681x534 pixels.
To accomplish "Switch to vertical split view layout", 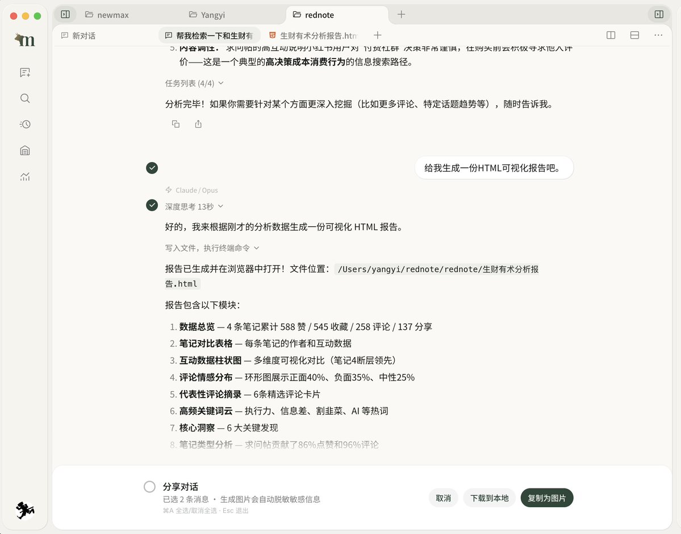I will pos(611,35).
